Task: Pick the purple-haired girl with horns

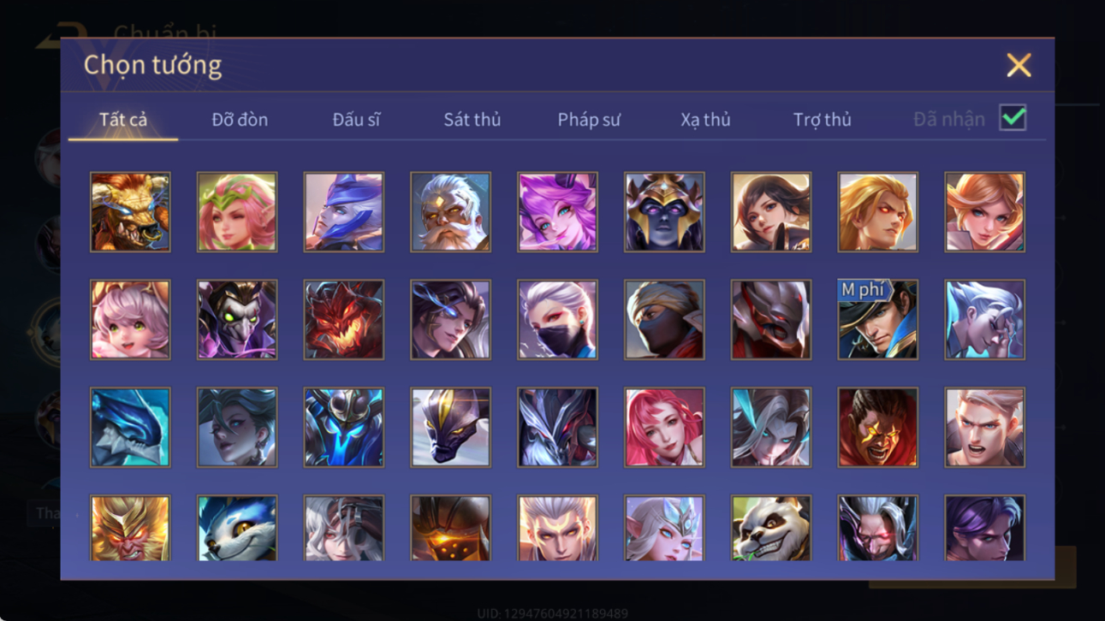Action: [x=557, y=212]
